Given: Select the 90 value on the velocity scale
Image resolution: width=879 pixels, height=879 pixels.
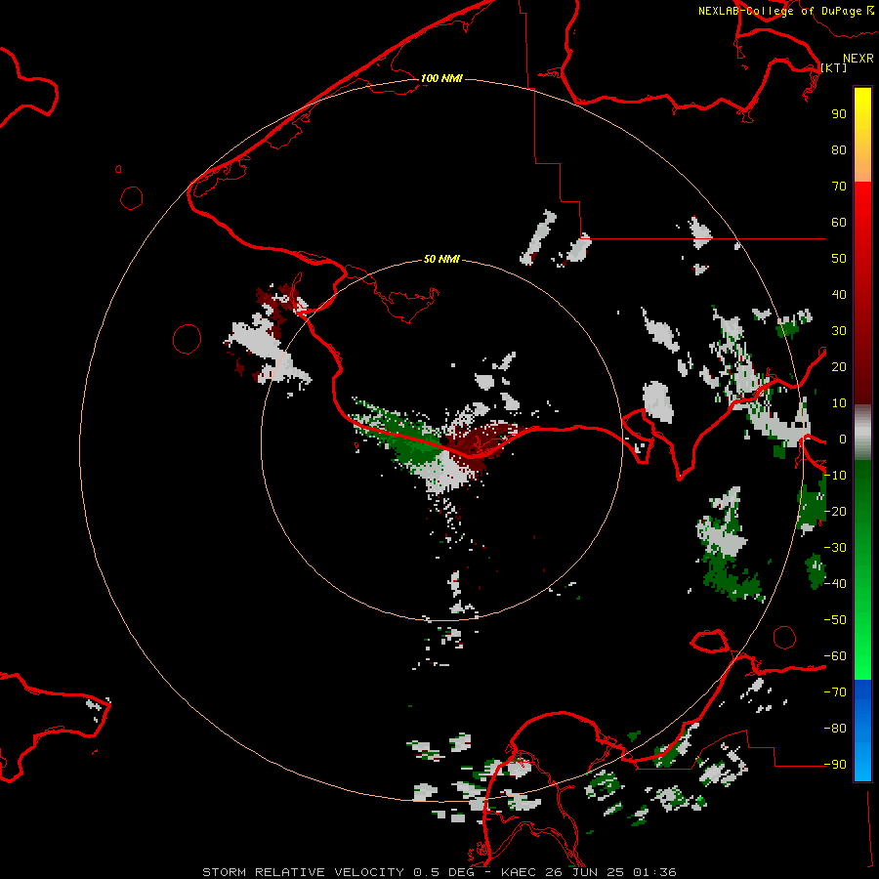Looking at the screenshot, I should [839, 114].
